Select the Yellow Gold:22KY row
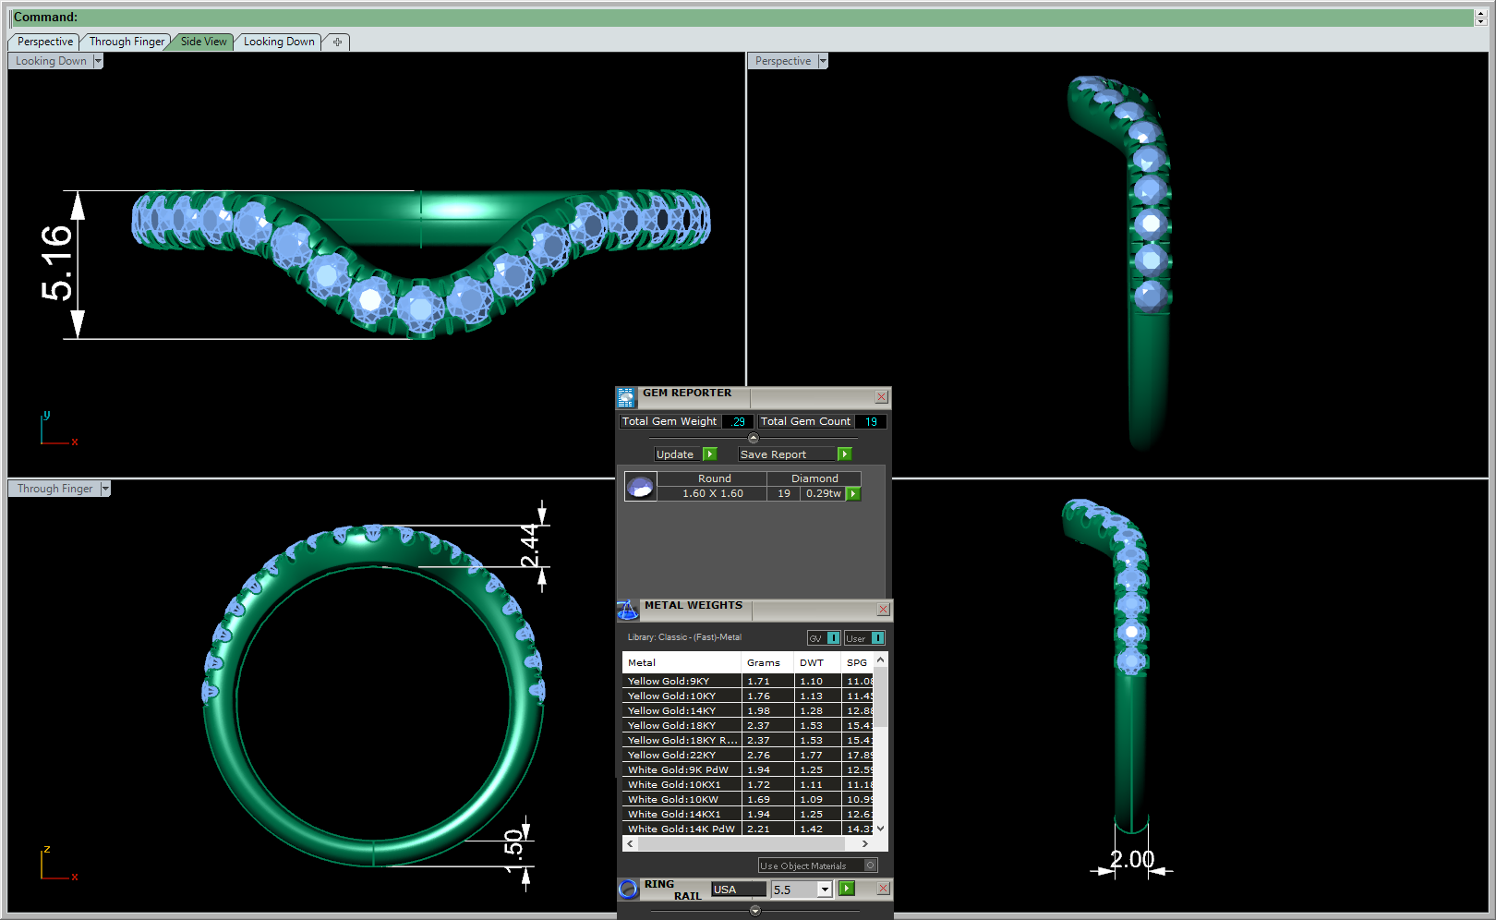The height and width of the screenshot is (920, 1496). click(x=748, y=755)
